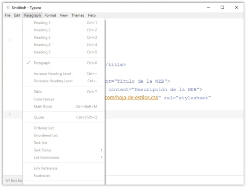
Task: Insert Code Fences block
Action: (64, 99)
